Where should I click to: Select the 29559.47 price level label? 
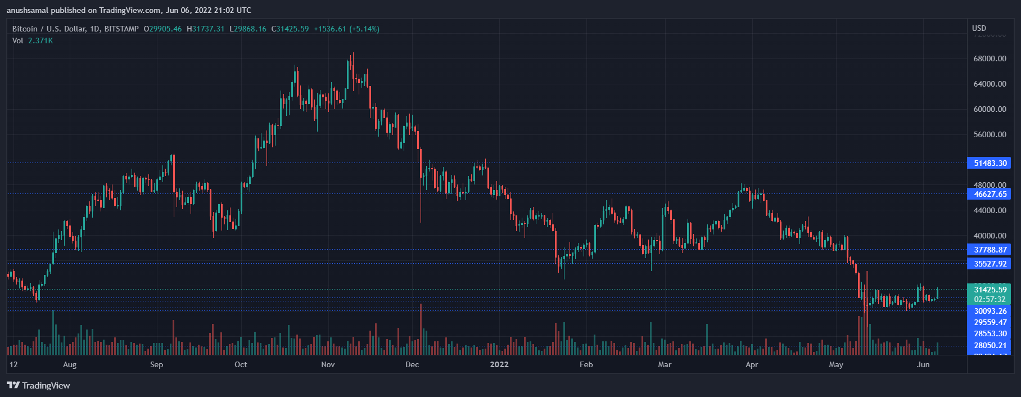[x=989, y=322]
